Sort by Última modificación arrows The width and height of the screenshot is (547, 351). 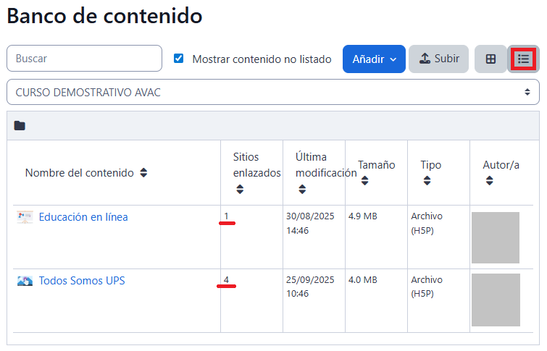coord(302,190)
